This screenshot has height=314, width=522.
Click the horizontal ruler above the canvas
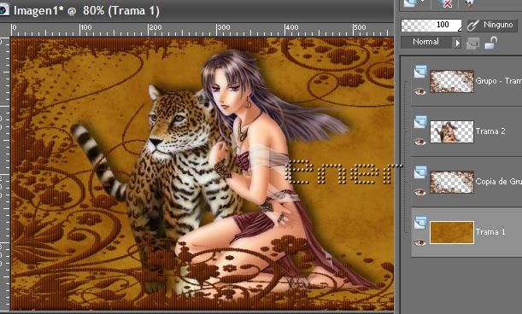click(202, 30)
